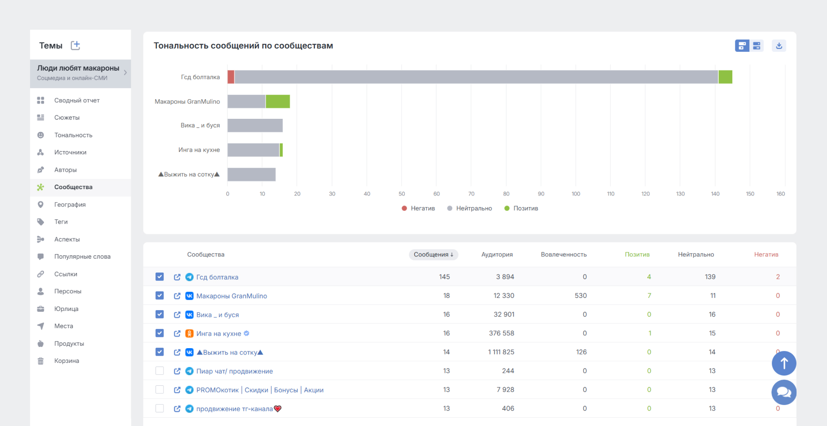Click the list view icon top right
The image size is (827, 426).
[757, 45]
